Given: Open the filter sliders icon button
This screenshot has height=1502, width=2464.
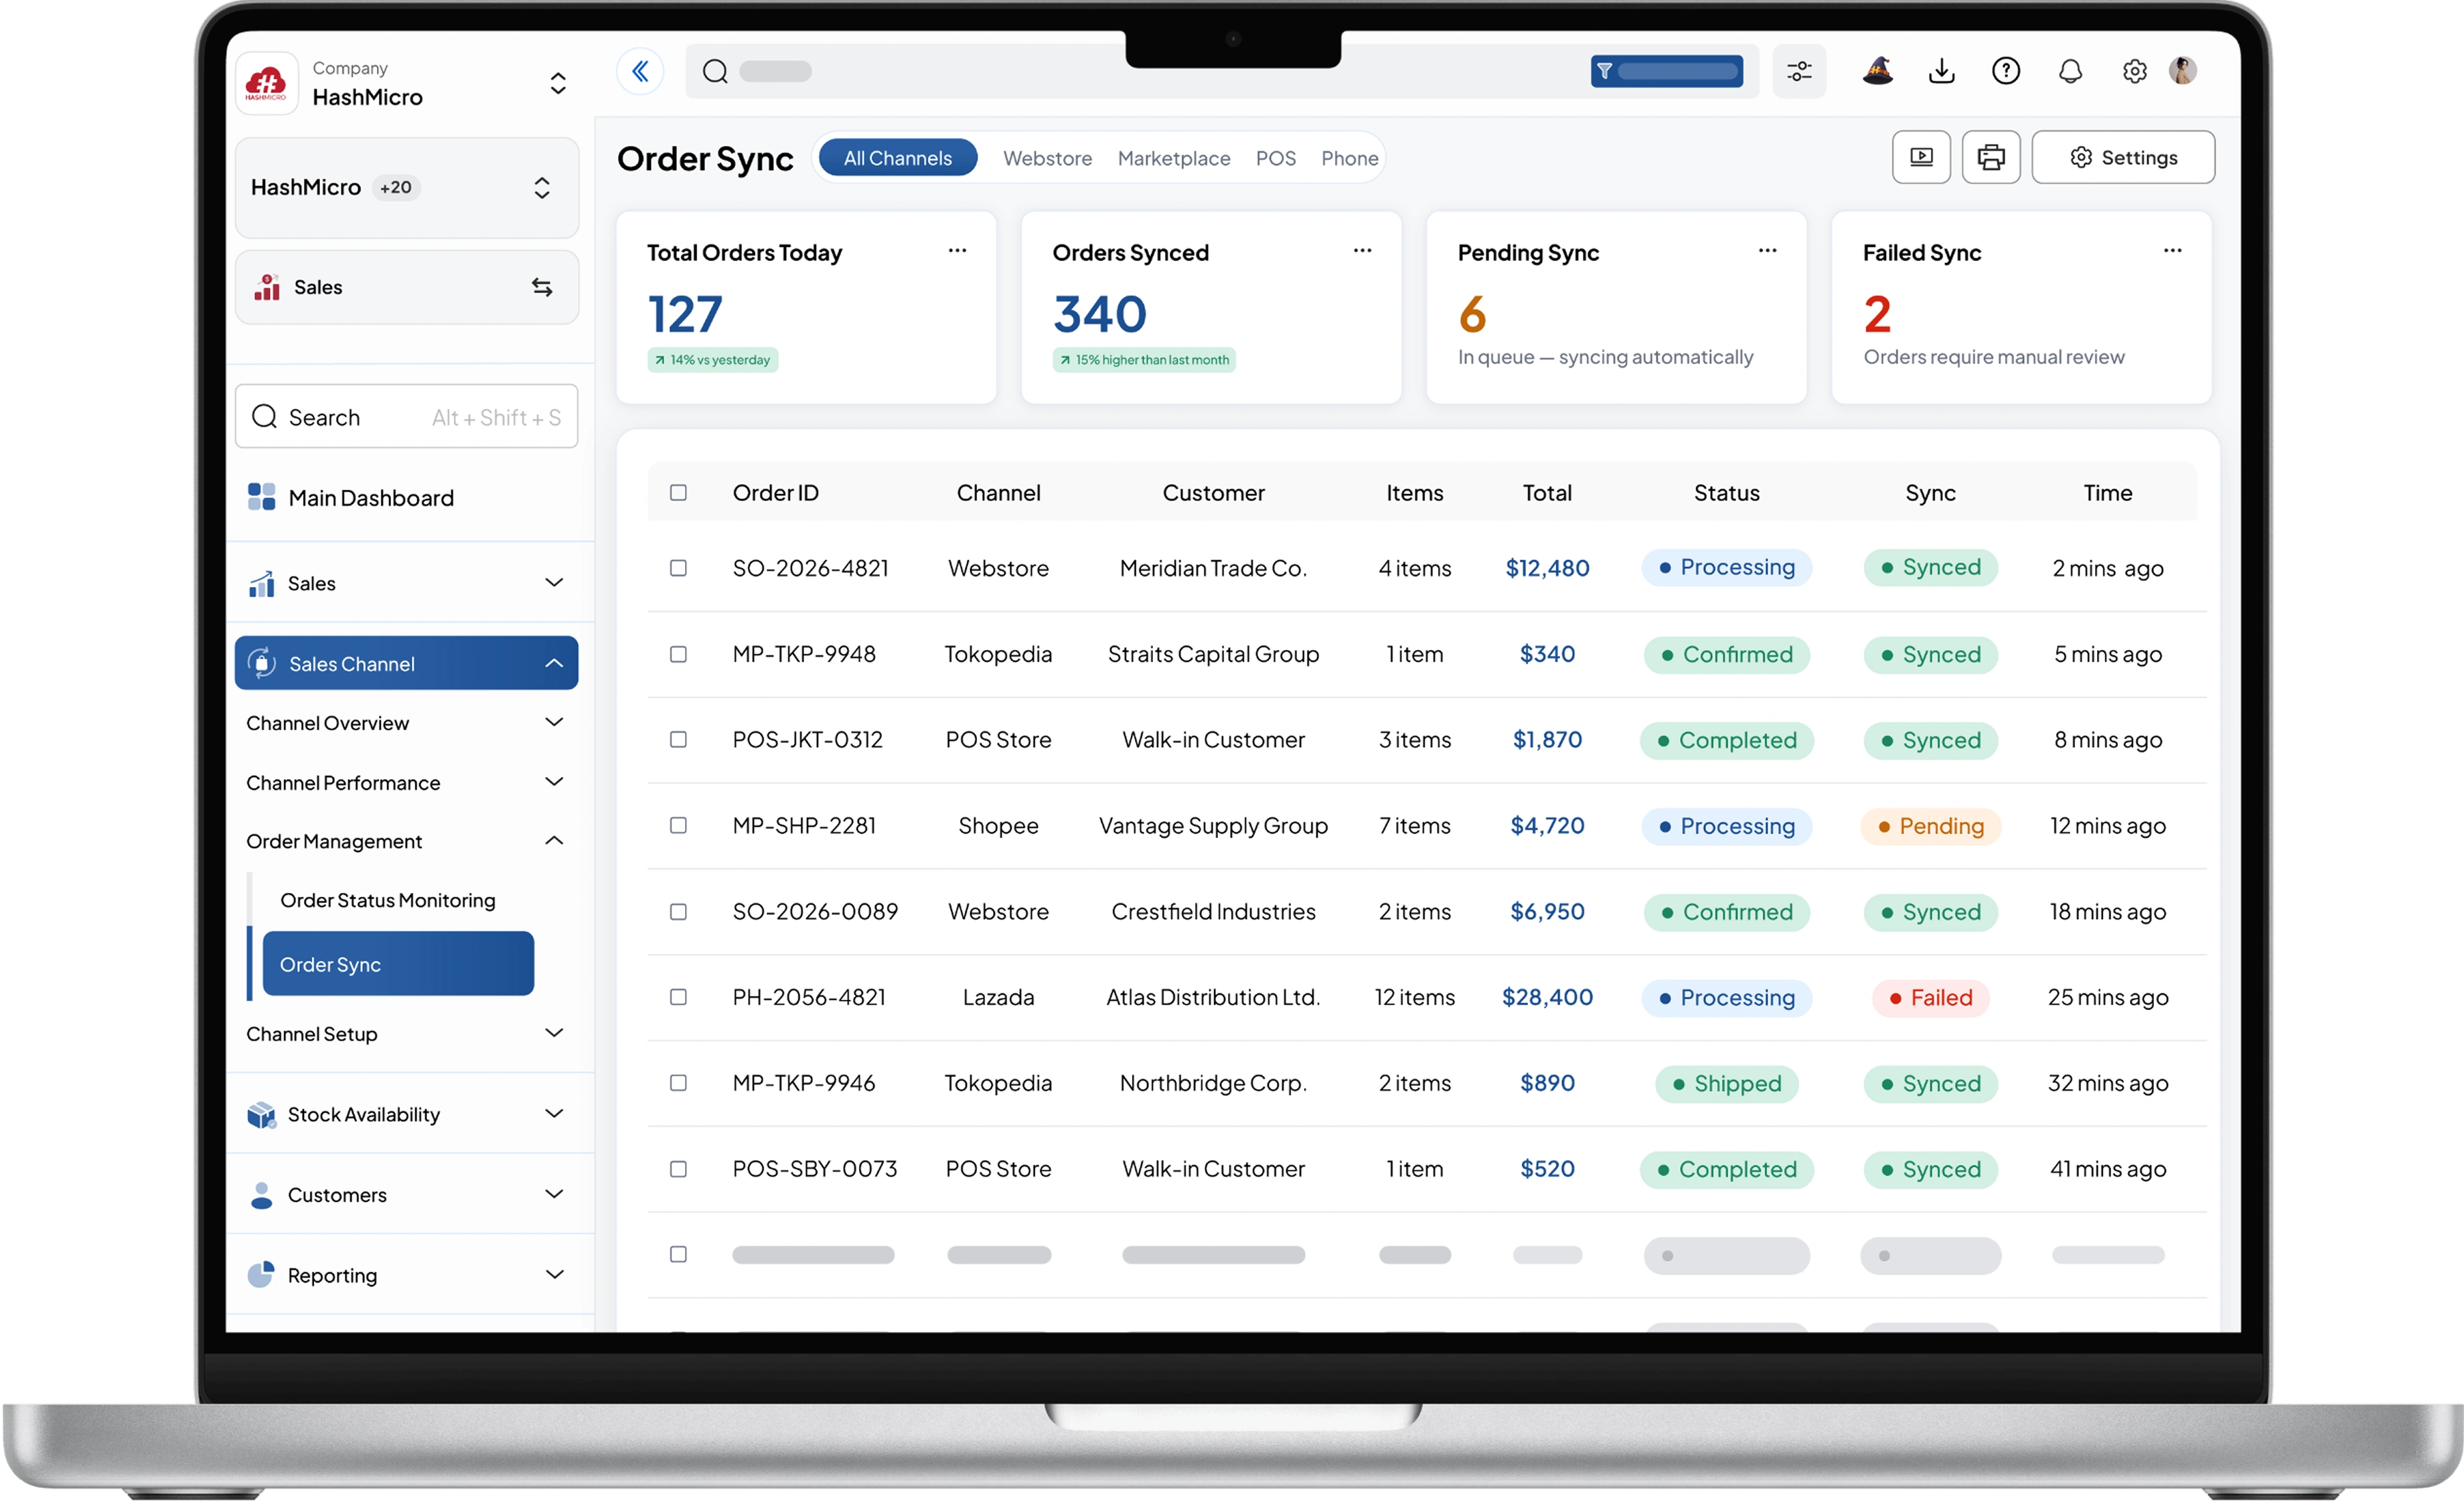Looking at the screenshot, I should click(x=1799, y=71).
